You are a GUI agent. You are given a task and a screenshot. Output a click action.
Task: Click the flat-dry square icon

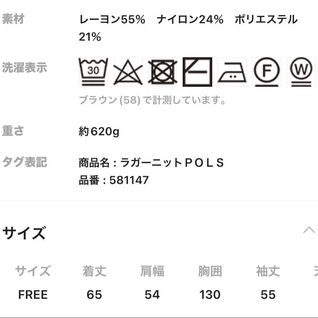pos(197,72)
